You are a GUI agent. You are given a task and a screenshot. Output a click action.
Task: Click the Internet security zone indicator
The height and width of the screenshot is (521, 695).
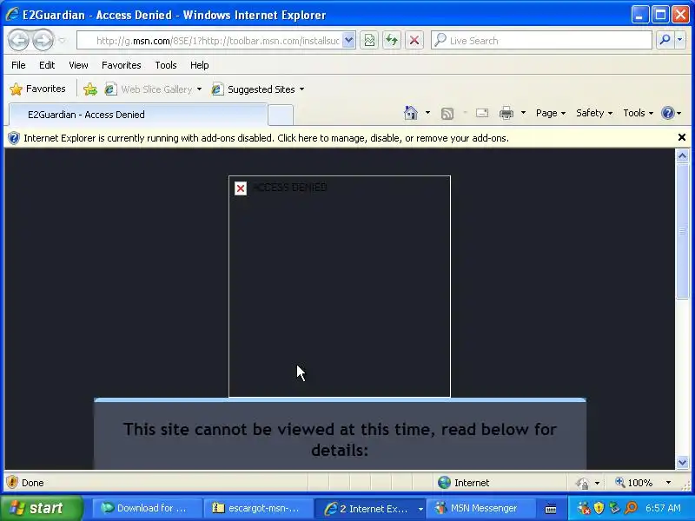pyautogui.click(x=463, y=483)
